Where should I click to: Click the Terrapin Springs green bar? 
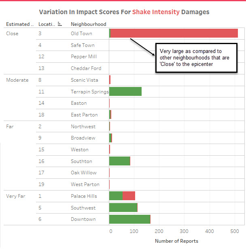pyautogui.click(x=125, y=91)
